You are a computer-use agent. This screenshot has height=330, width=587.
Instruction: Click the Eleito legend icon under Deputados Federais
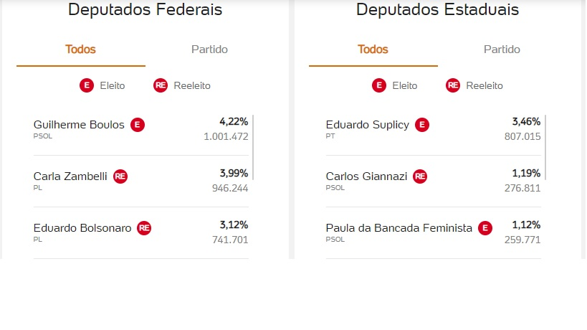87,85
